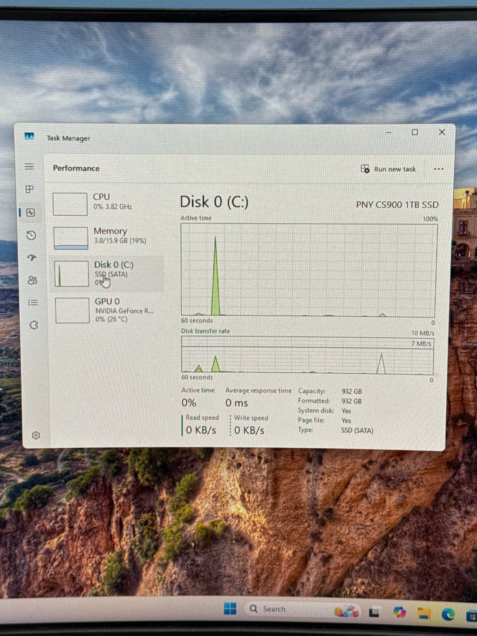Open File Explorer from taskbar

(424, 613)
